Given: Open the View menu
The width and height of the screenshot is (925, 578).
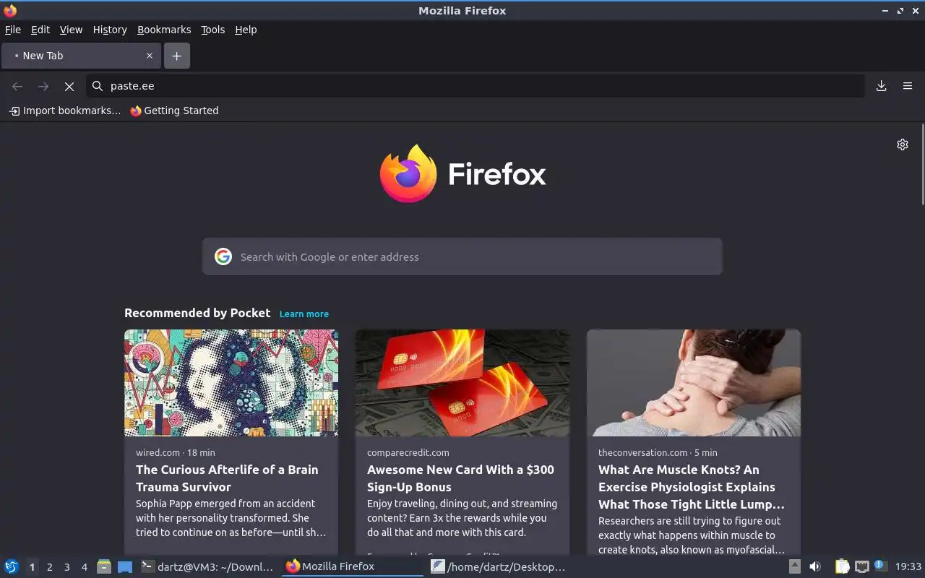Looking at the screenshot, I should pos(71,30).
